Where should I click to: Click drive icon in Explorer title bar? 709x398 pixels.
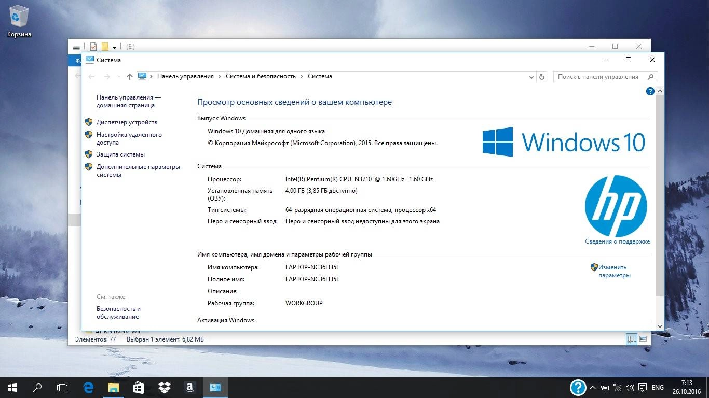tap(77, 47)
